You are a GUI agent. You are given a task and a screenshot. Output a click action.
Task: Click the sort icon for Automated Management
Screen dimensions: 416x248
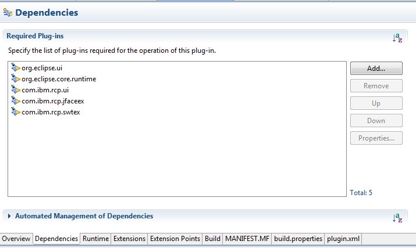click(x=397, y=217)
